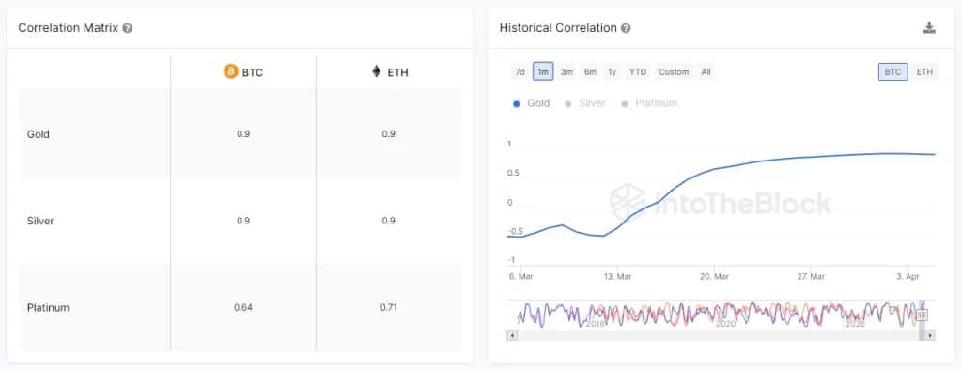Click the Ethereum logo in table header
The image size is (962, 369).
pyautogui.click(x=376, y=71)
